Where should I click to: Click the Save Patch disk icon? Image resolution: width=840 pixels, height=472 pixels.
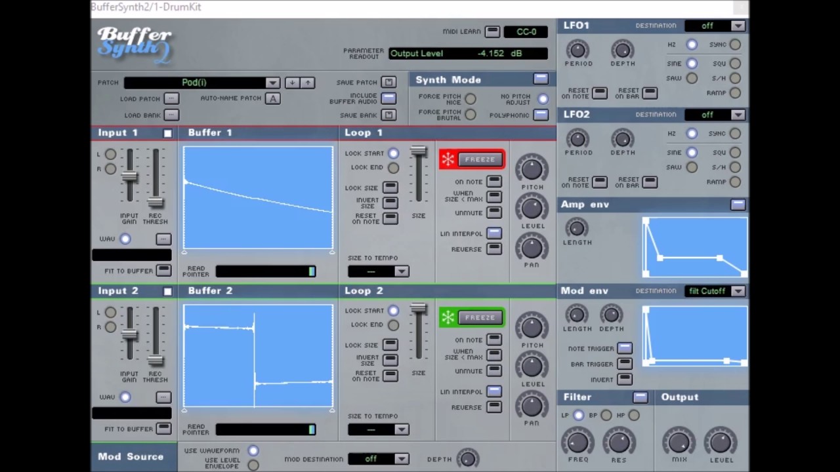(388, 83)
